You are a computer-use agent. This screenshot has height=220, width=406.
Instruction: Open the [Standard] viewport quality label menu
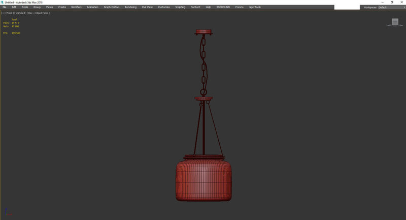pyautogui.click(x=20, y=13)
